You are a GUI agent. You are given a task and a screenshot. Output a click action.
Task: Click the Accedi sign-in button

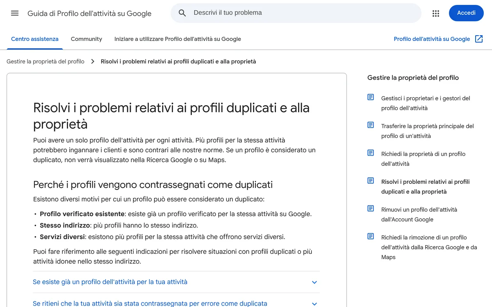pyautogui.click(x=466, y=13)
